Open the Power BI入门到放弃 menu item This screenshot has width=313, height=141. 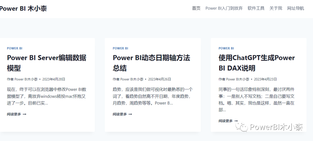coord(224,8)
